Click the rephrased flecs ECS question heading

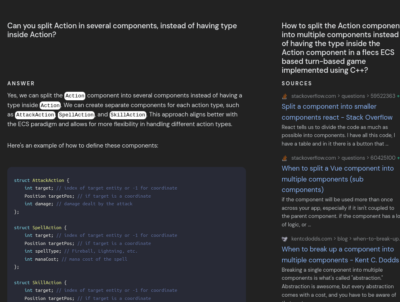click(340, 48)
